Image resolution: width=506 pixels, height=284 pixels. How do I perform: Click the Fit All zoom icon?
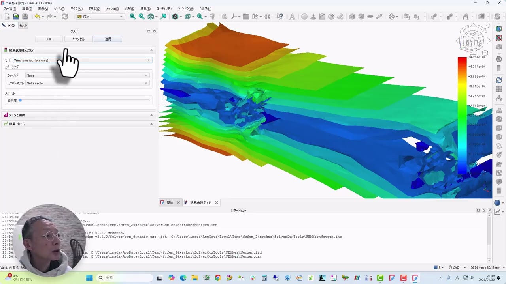point(132,17)
